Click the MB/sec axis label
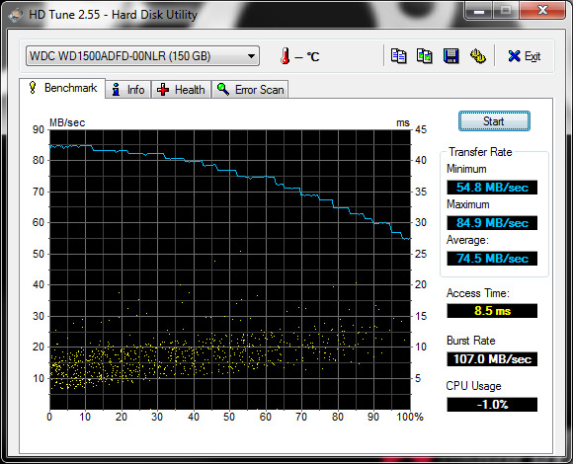Screen dimensions: 573x464 coord(67,122)
